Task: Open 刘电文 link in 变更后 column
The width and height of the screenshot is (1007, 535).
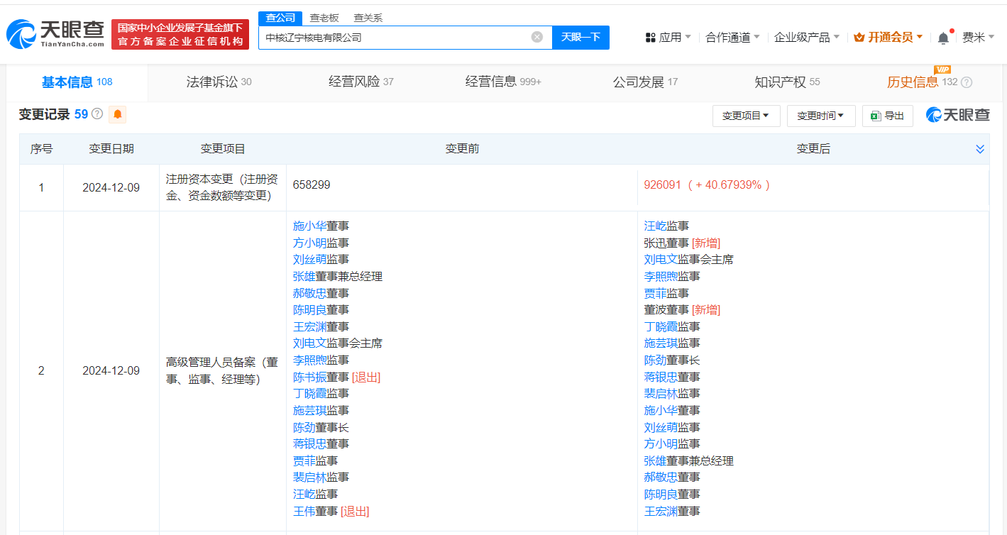Action: (661, 260)
